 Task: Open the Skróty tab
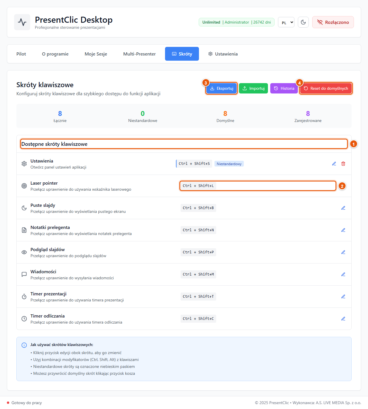182,54
